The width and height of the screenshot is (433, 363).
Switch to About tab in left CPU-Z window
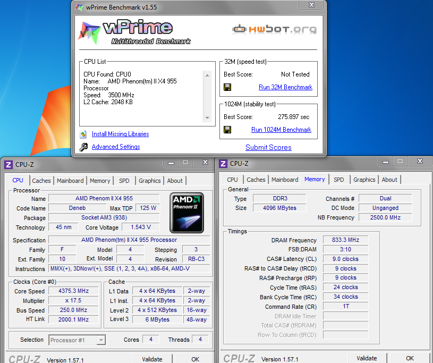[175, 181]
